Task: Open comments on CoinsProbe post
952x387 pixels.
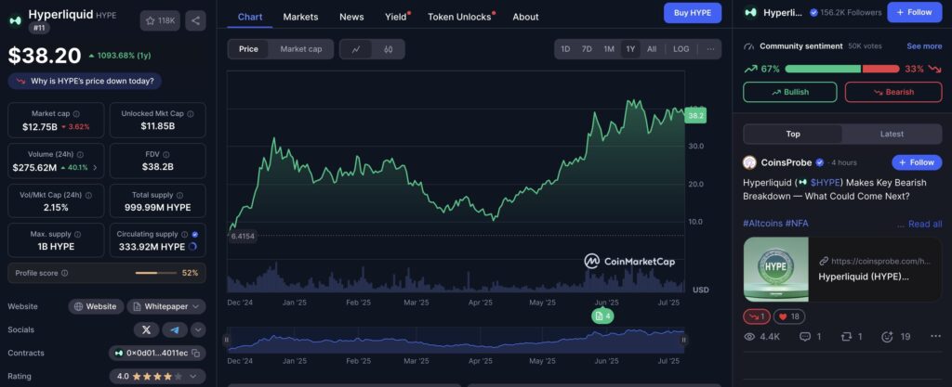Action: click(810, 336)
